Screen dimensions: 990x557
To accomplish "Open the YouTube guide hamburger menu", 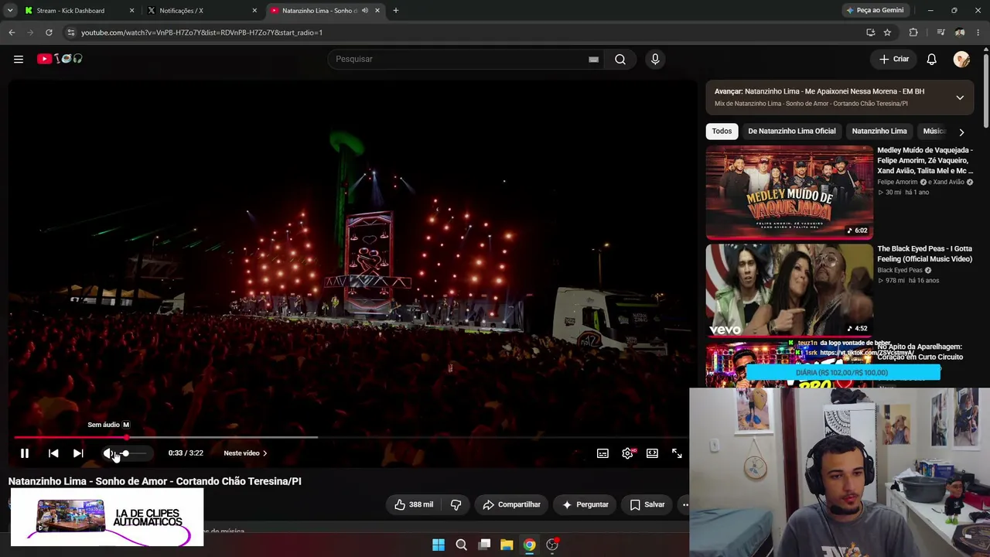I will [x=19, y=59].
